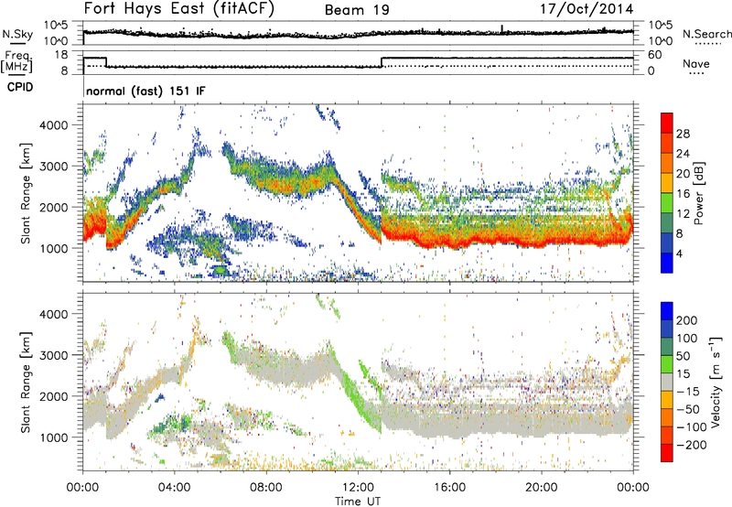Click '4000' on power panel range axis
The width and height of the screenshot is (732, 507).
pyautogui.click(x=53, y=125)
